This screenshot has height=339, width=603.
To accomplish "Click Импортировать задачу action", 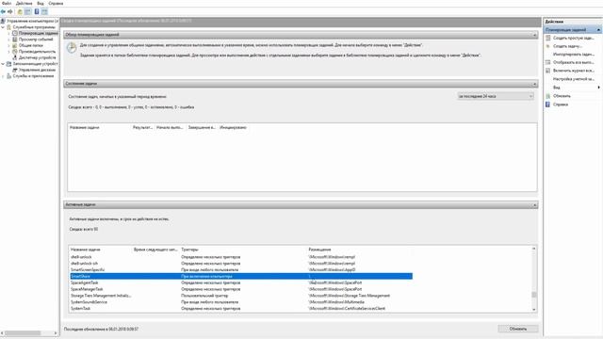I will tap(574, 55).
